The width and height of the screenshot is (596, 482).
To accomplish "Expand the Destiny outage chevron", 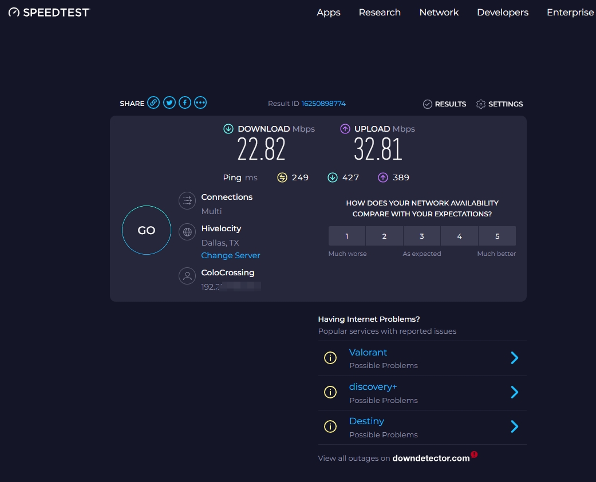I will (x=514, y=426).
